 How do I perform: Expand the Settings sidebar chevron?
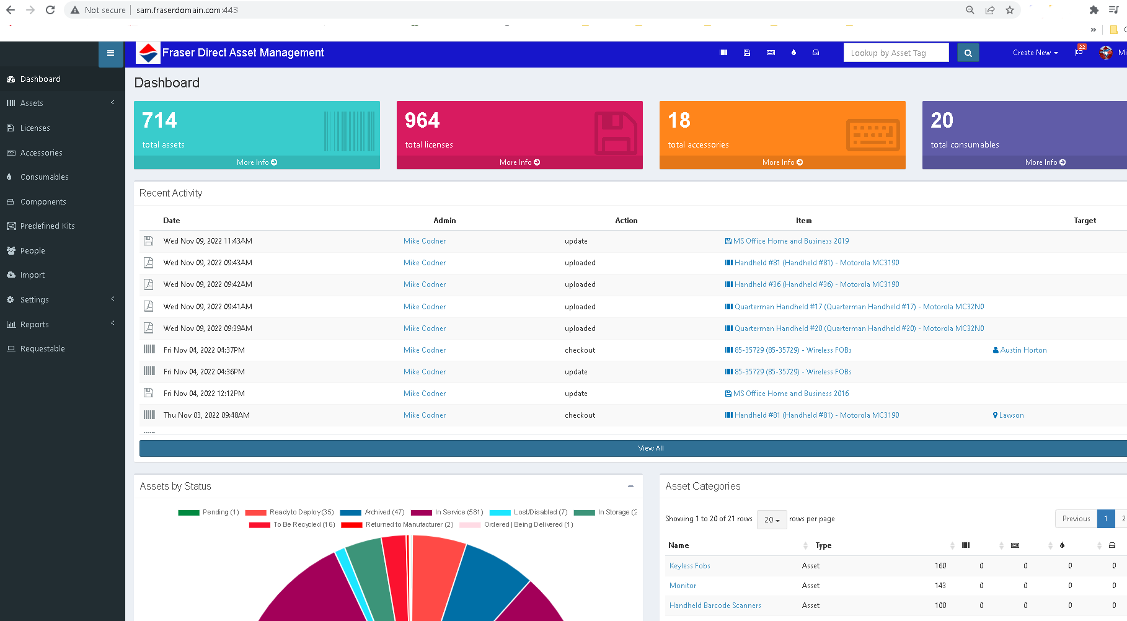click(112, 299)
